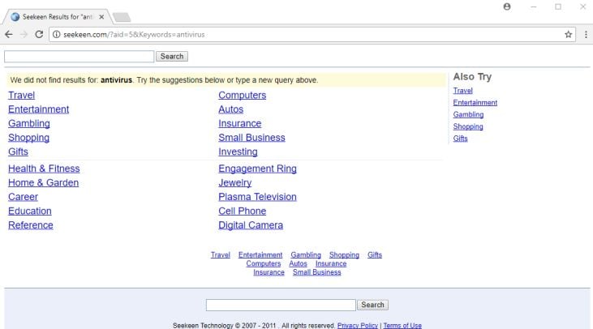Focus the bottom search input field
Image resolution: width=593 pixels, height=329 pixels.
click(281, 305)
